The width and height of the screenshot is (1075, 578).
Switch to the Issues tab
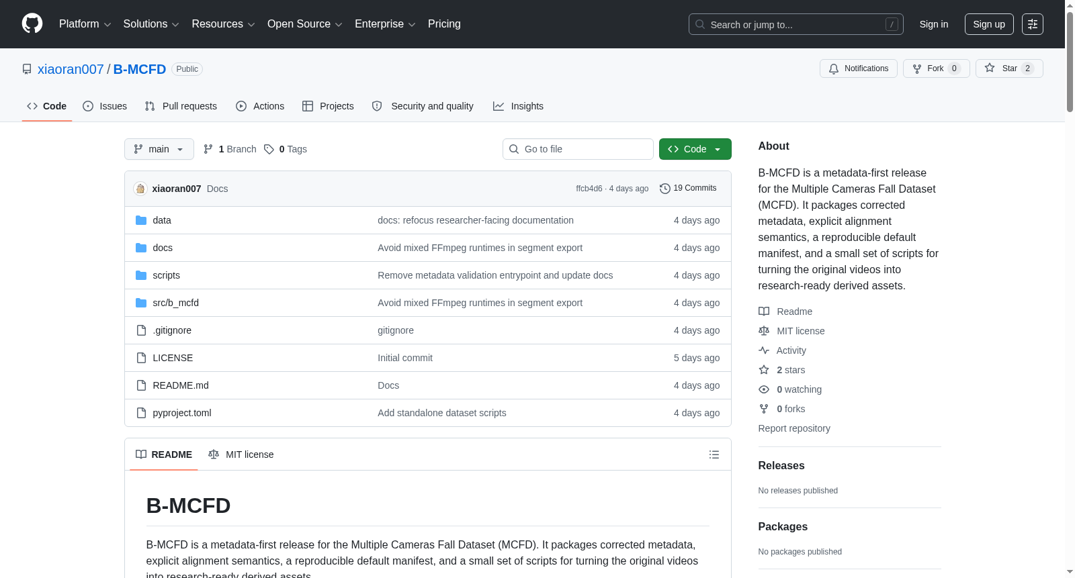click(105, 106)
